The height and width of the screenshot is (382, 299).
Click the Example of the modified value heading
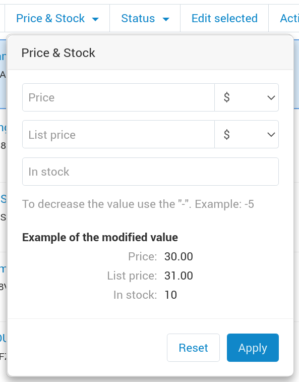[x=100, y=237]
